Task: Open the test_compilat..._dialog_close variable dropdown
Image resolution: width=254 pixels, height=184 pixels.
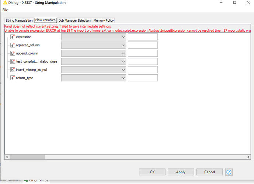Action: click(x=94, y=61)
